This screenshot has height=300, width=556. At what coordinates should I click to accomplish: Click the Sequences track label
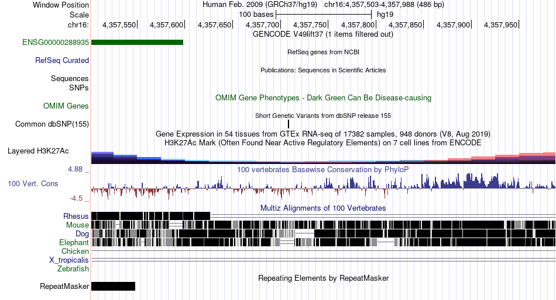(70, 79)
